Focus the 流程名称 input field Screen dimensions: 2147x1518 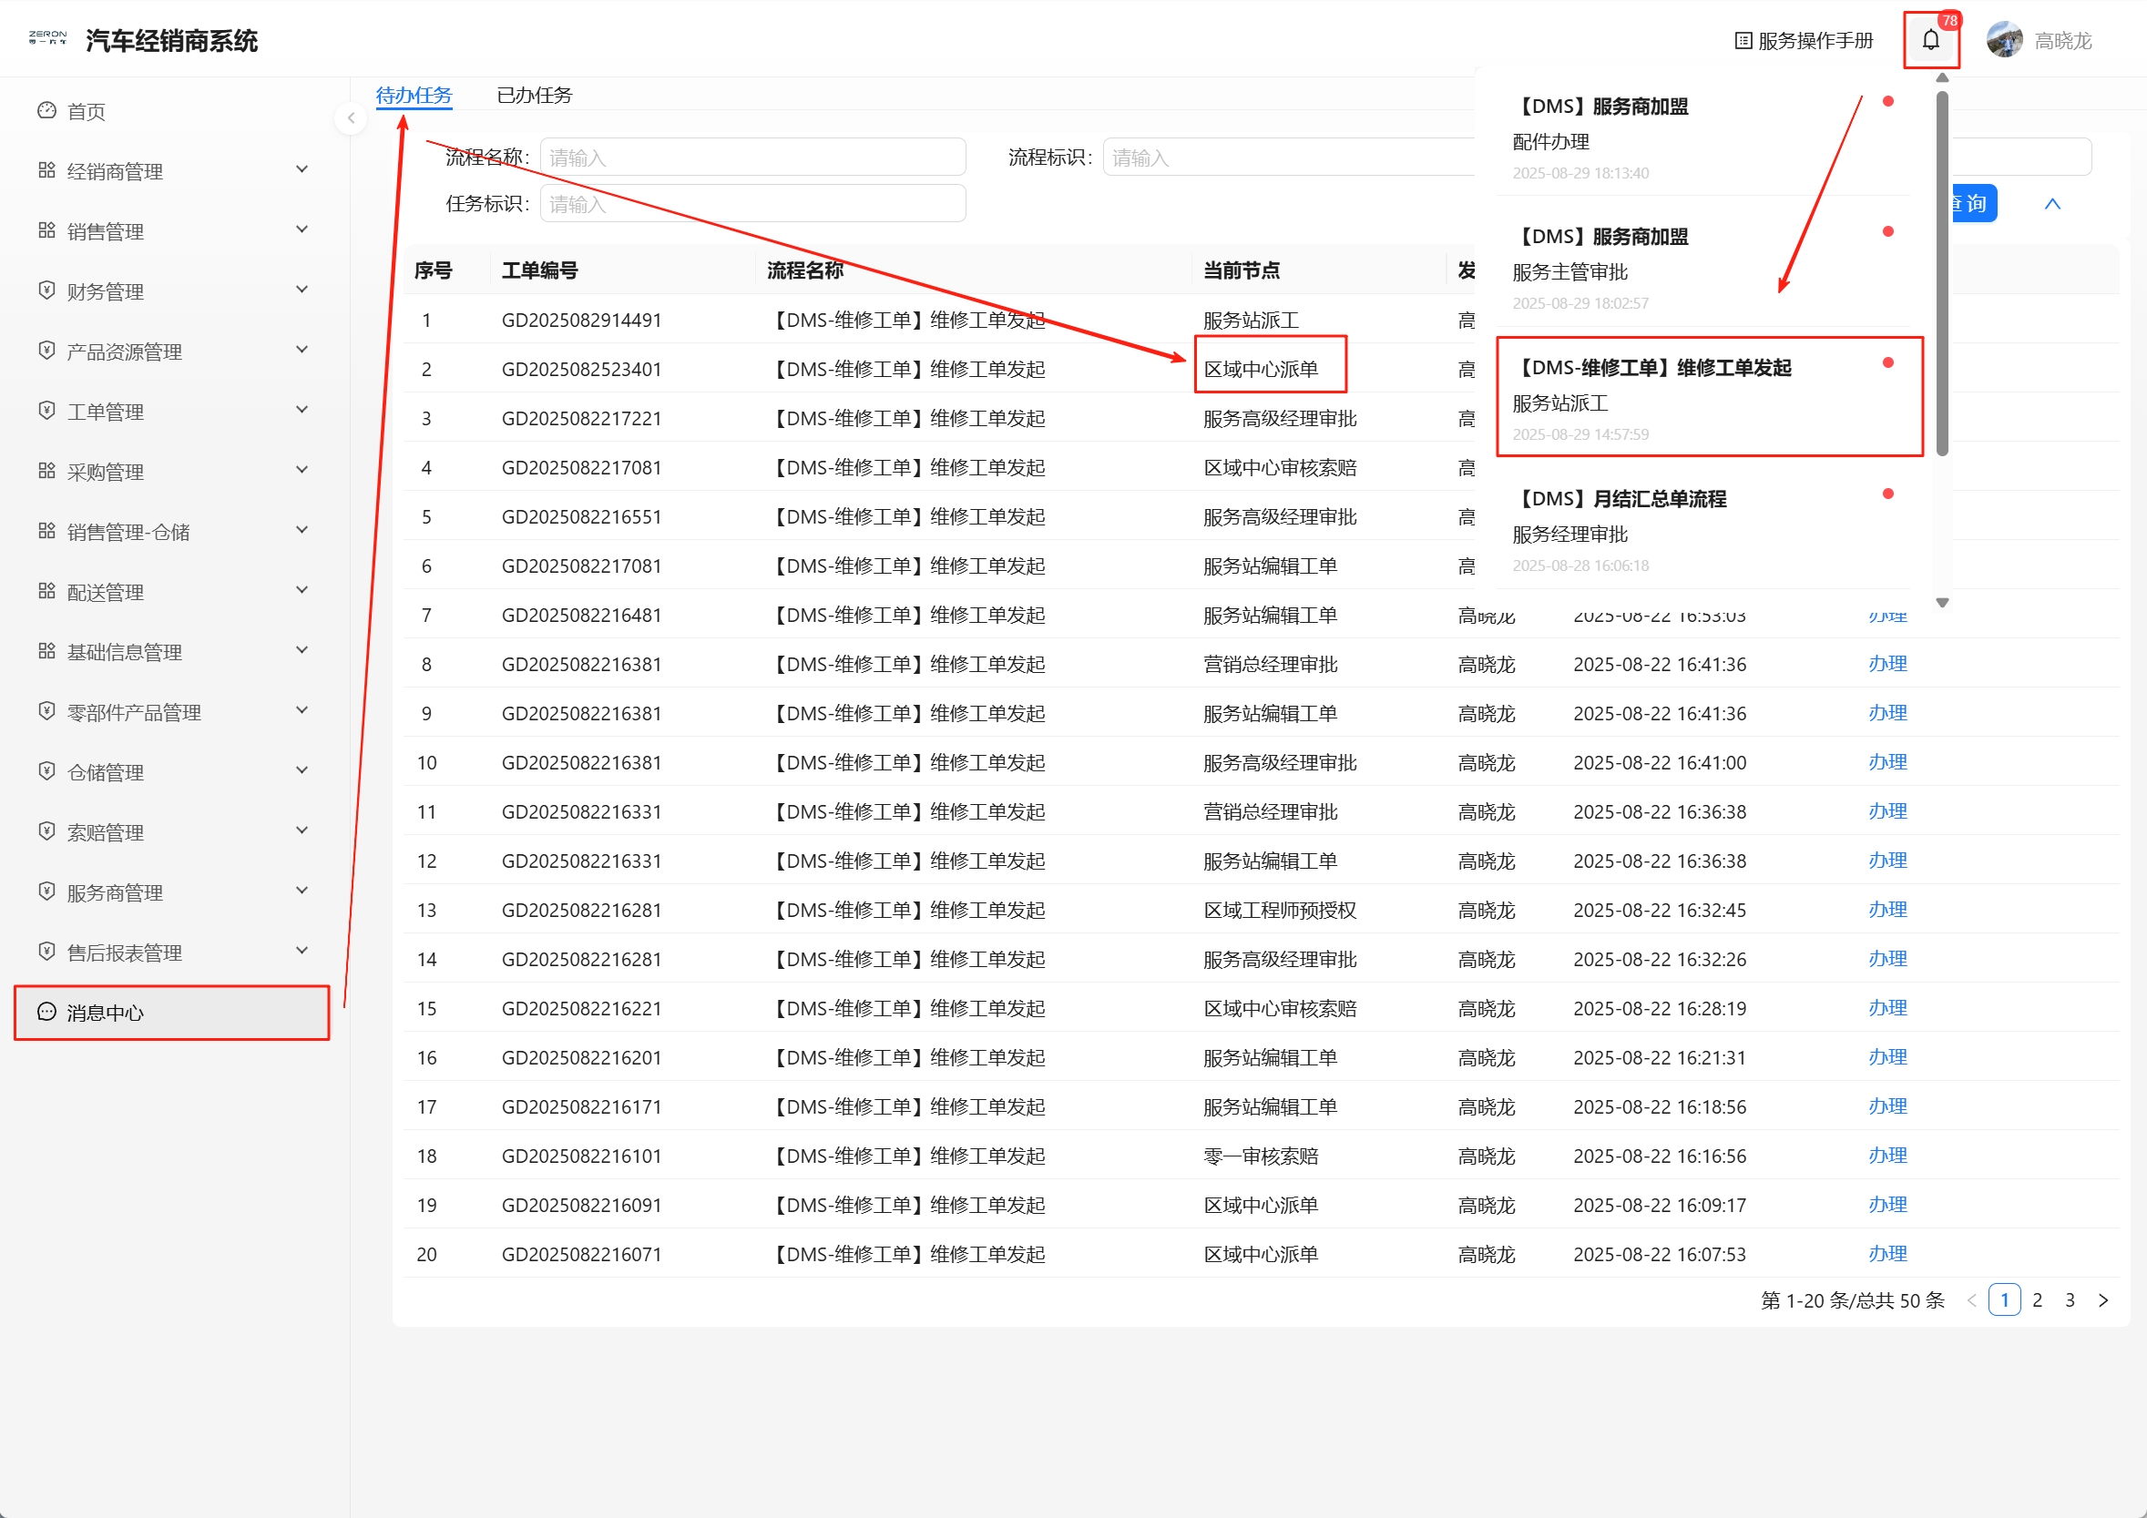752,157
